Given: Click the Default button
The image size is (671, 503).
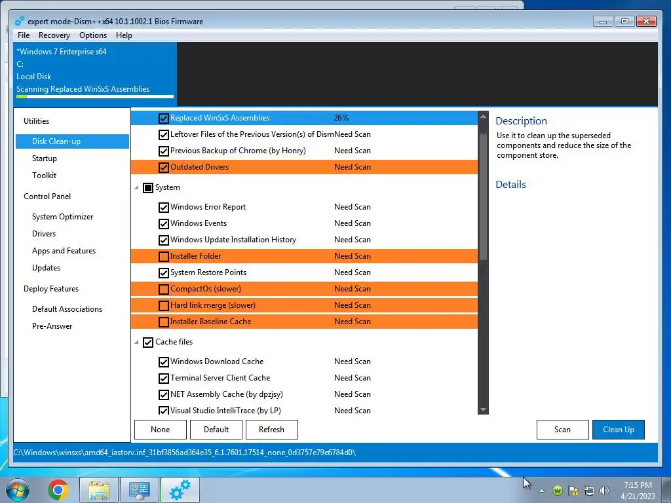Looking at the screenshot, I should tap(216, 430).
